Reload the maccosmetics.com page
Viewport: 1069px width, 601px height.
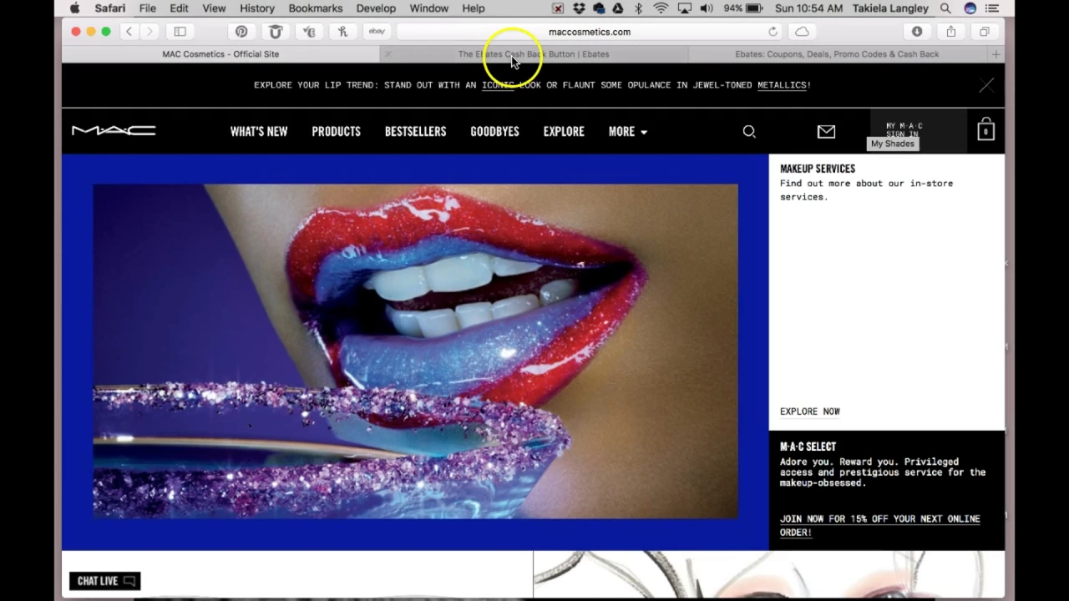[773, 32]
